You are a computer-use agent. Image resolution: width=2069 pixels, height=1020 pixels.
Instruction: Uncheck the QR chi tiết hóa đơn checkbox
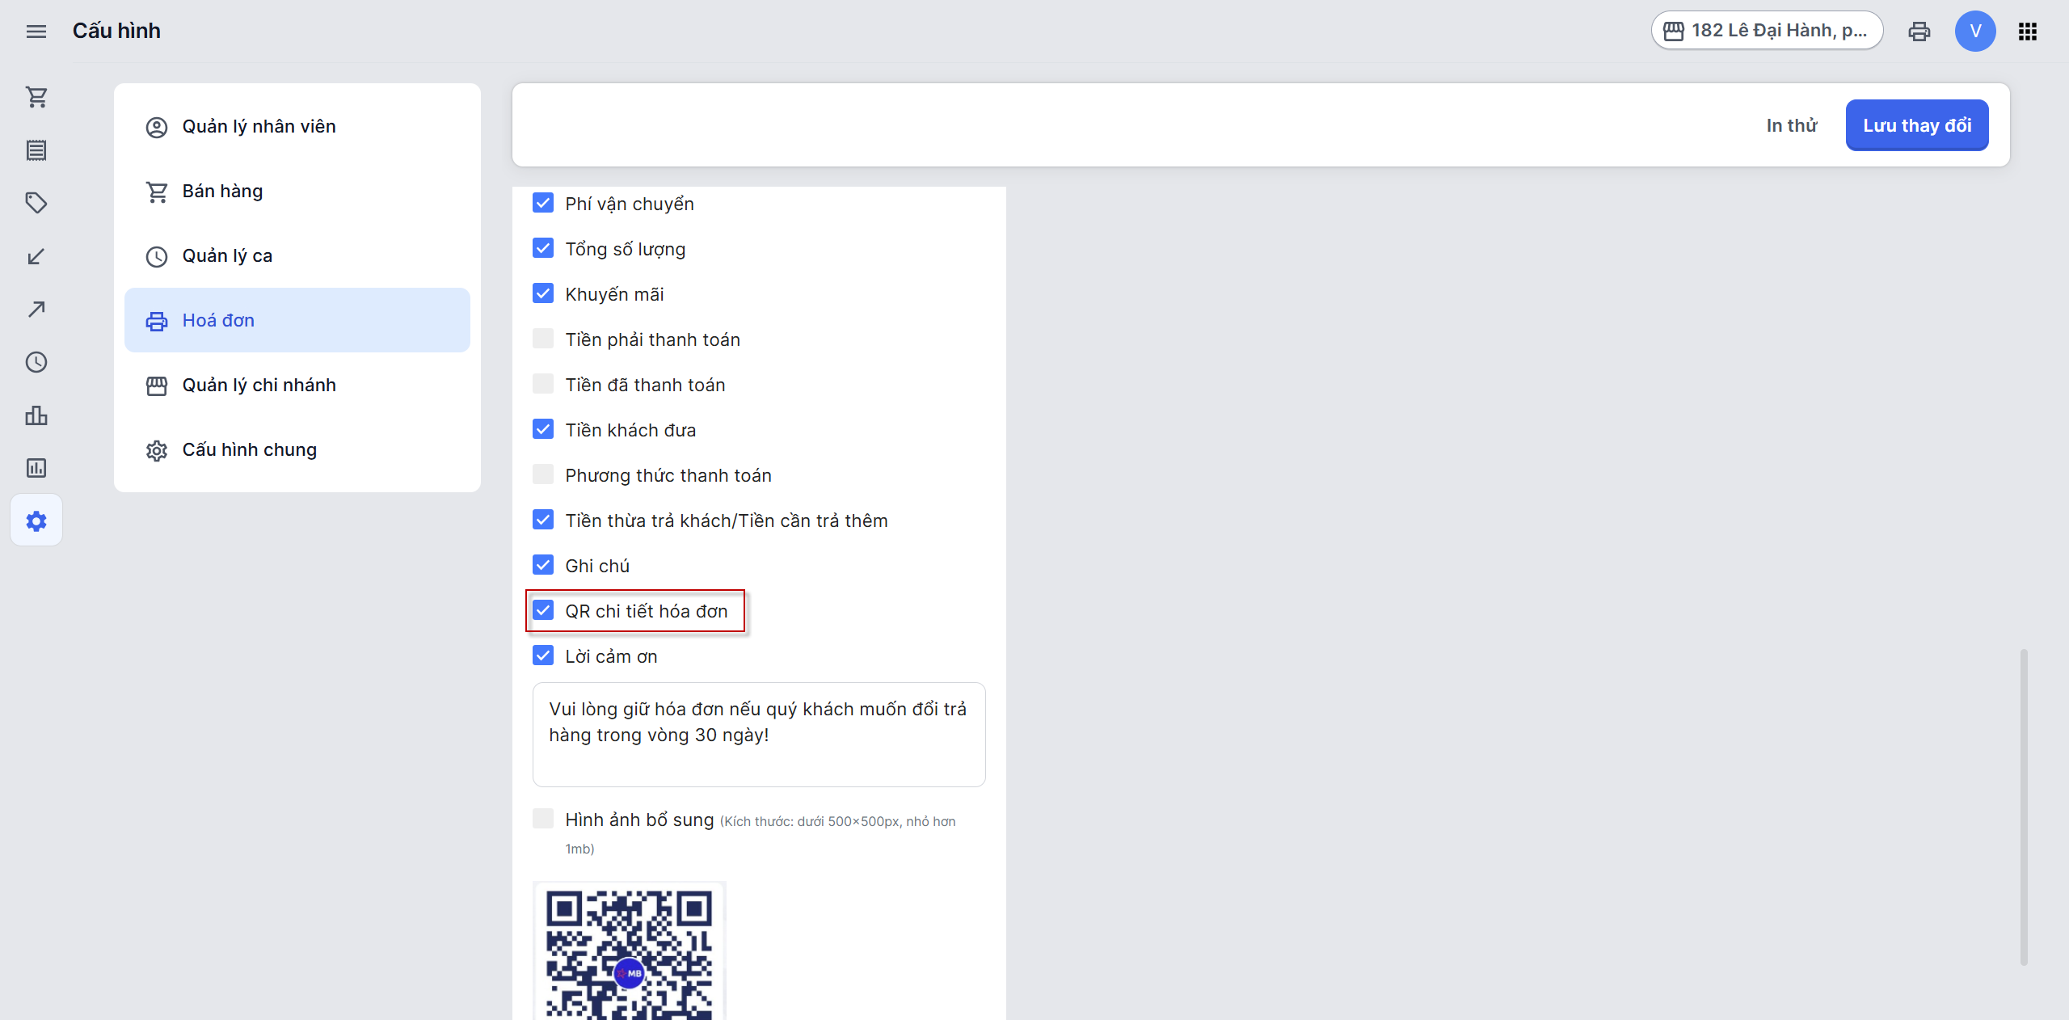pyautogui.click(x=543, y=610)
